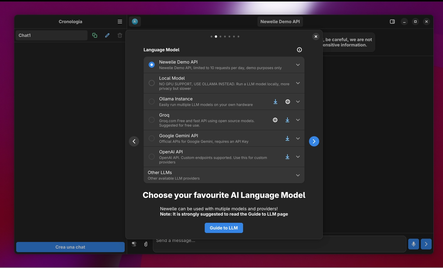Maximize the Newelle window

(415, 22)
